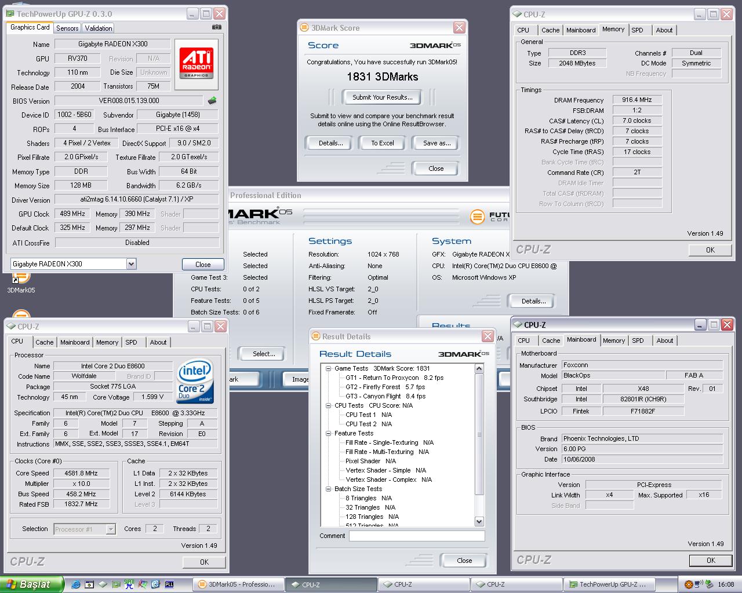Switch to TechPowerUp GPU-Z taskbar button
Screen dimensions: 742x593
coord(609,584)
